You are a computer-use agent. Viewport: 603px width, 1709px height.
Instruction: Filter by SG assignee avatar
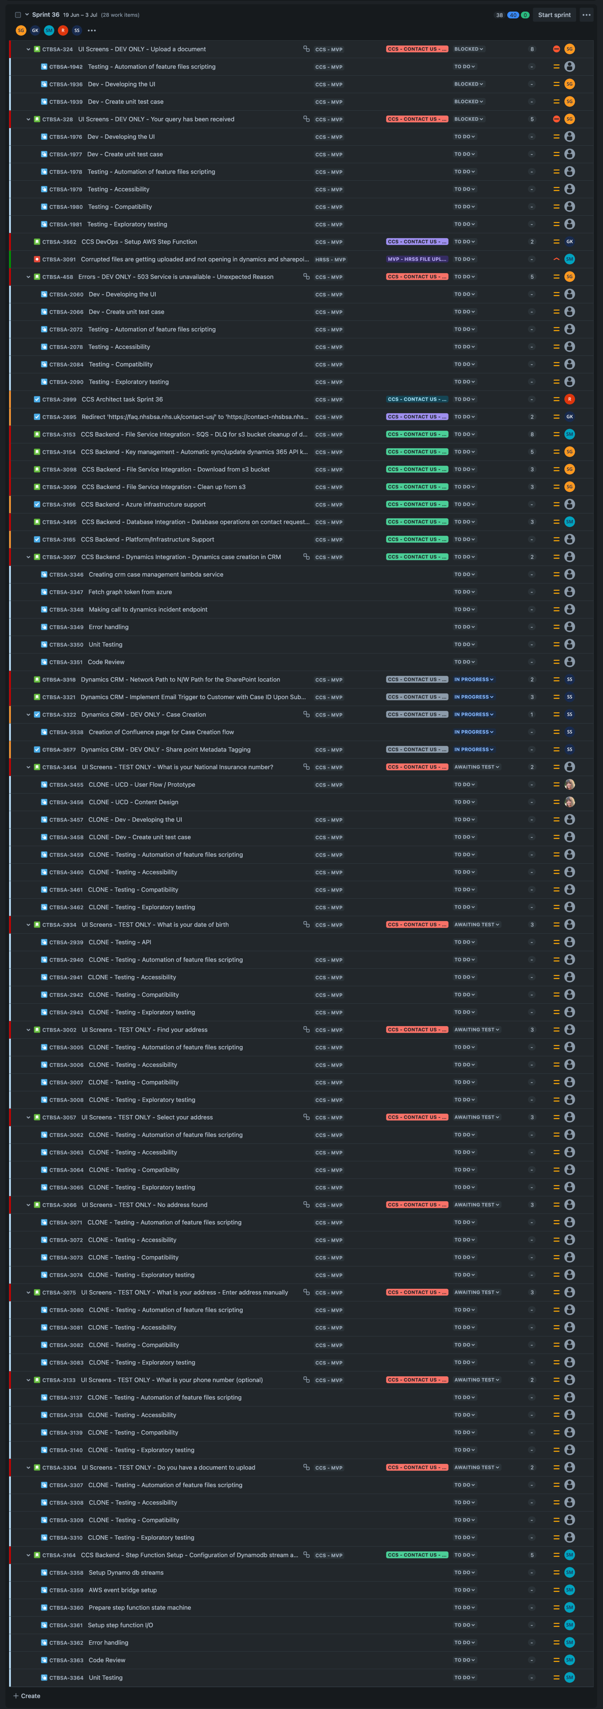[x=21, y=31]
